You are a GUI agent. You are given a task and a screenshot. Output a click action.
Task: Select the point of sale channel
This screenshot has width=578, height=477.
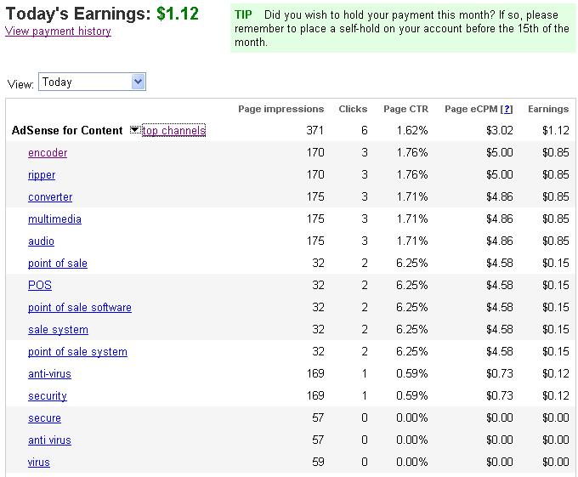[x=58, y=264]
